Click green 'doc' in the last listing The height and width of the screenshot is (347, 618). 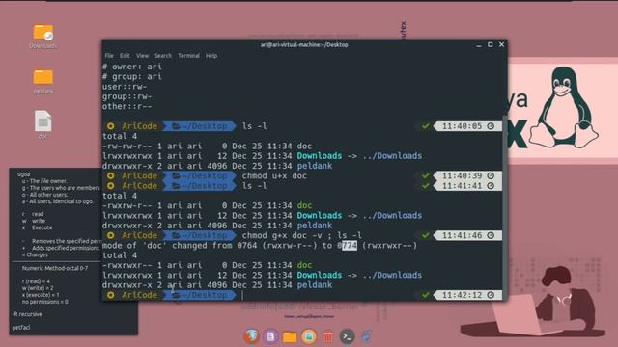pyautogui.click(x=304, y=265)
